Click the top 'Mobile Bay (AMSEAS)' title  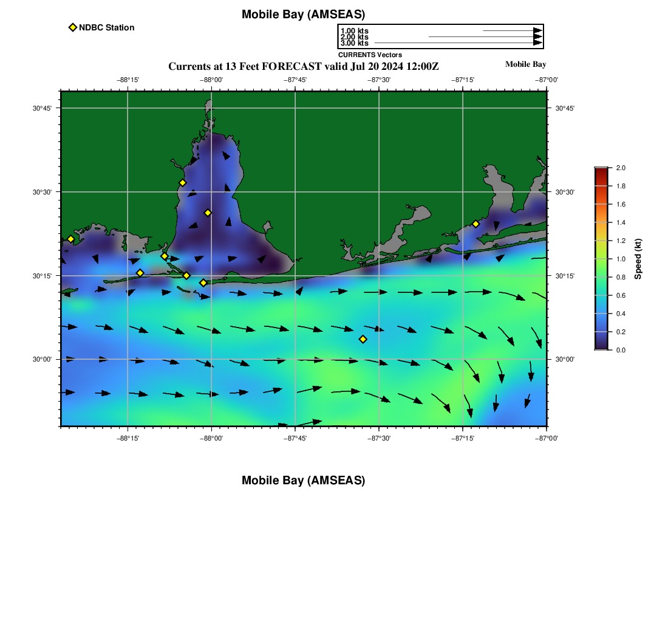coord(303,14)
